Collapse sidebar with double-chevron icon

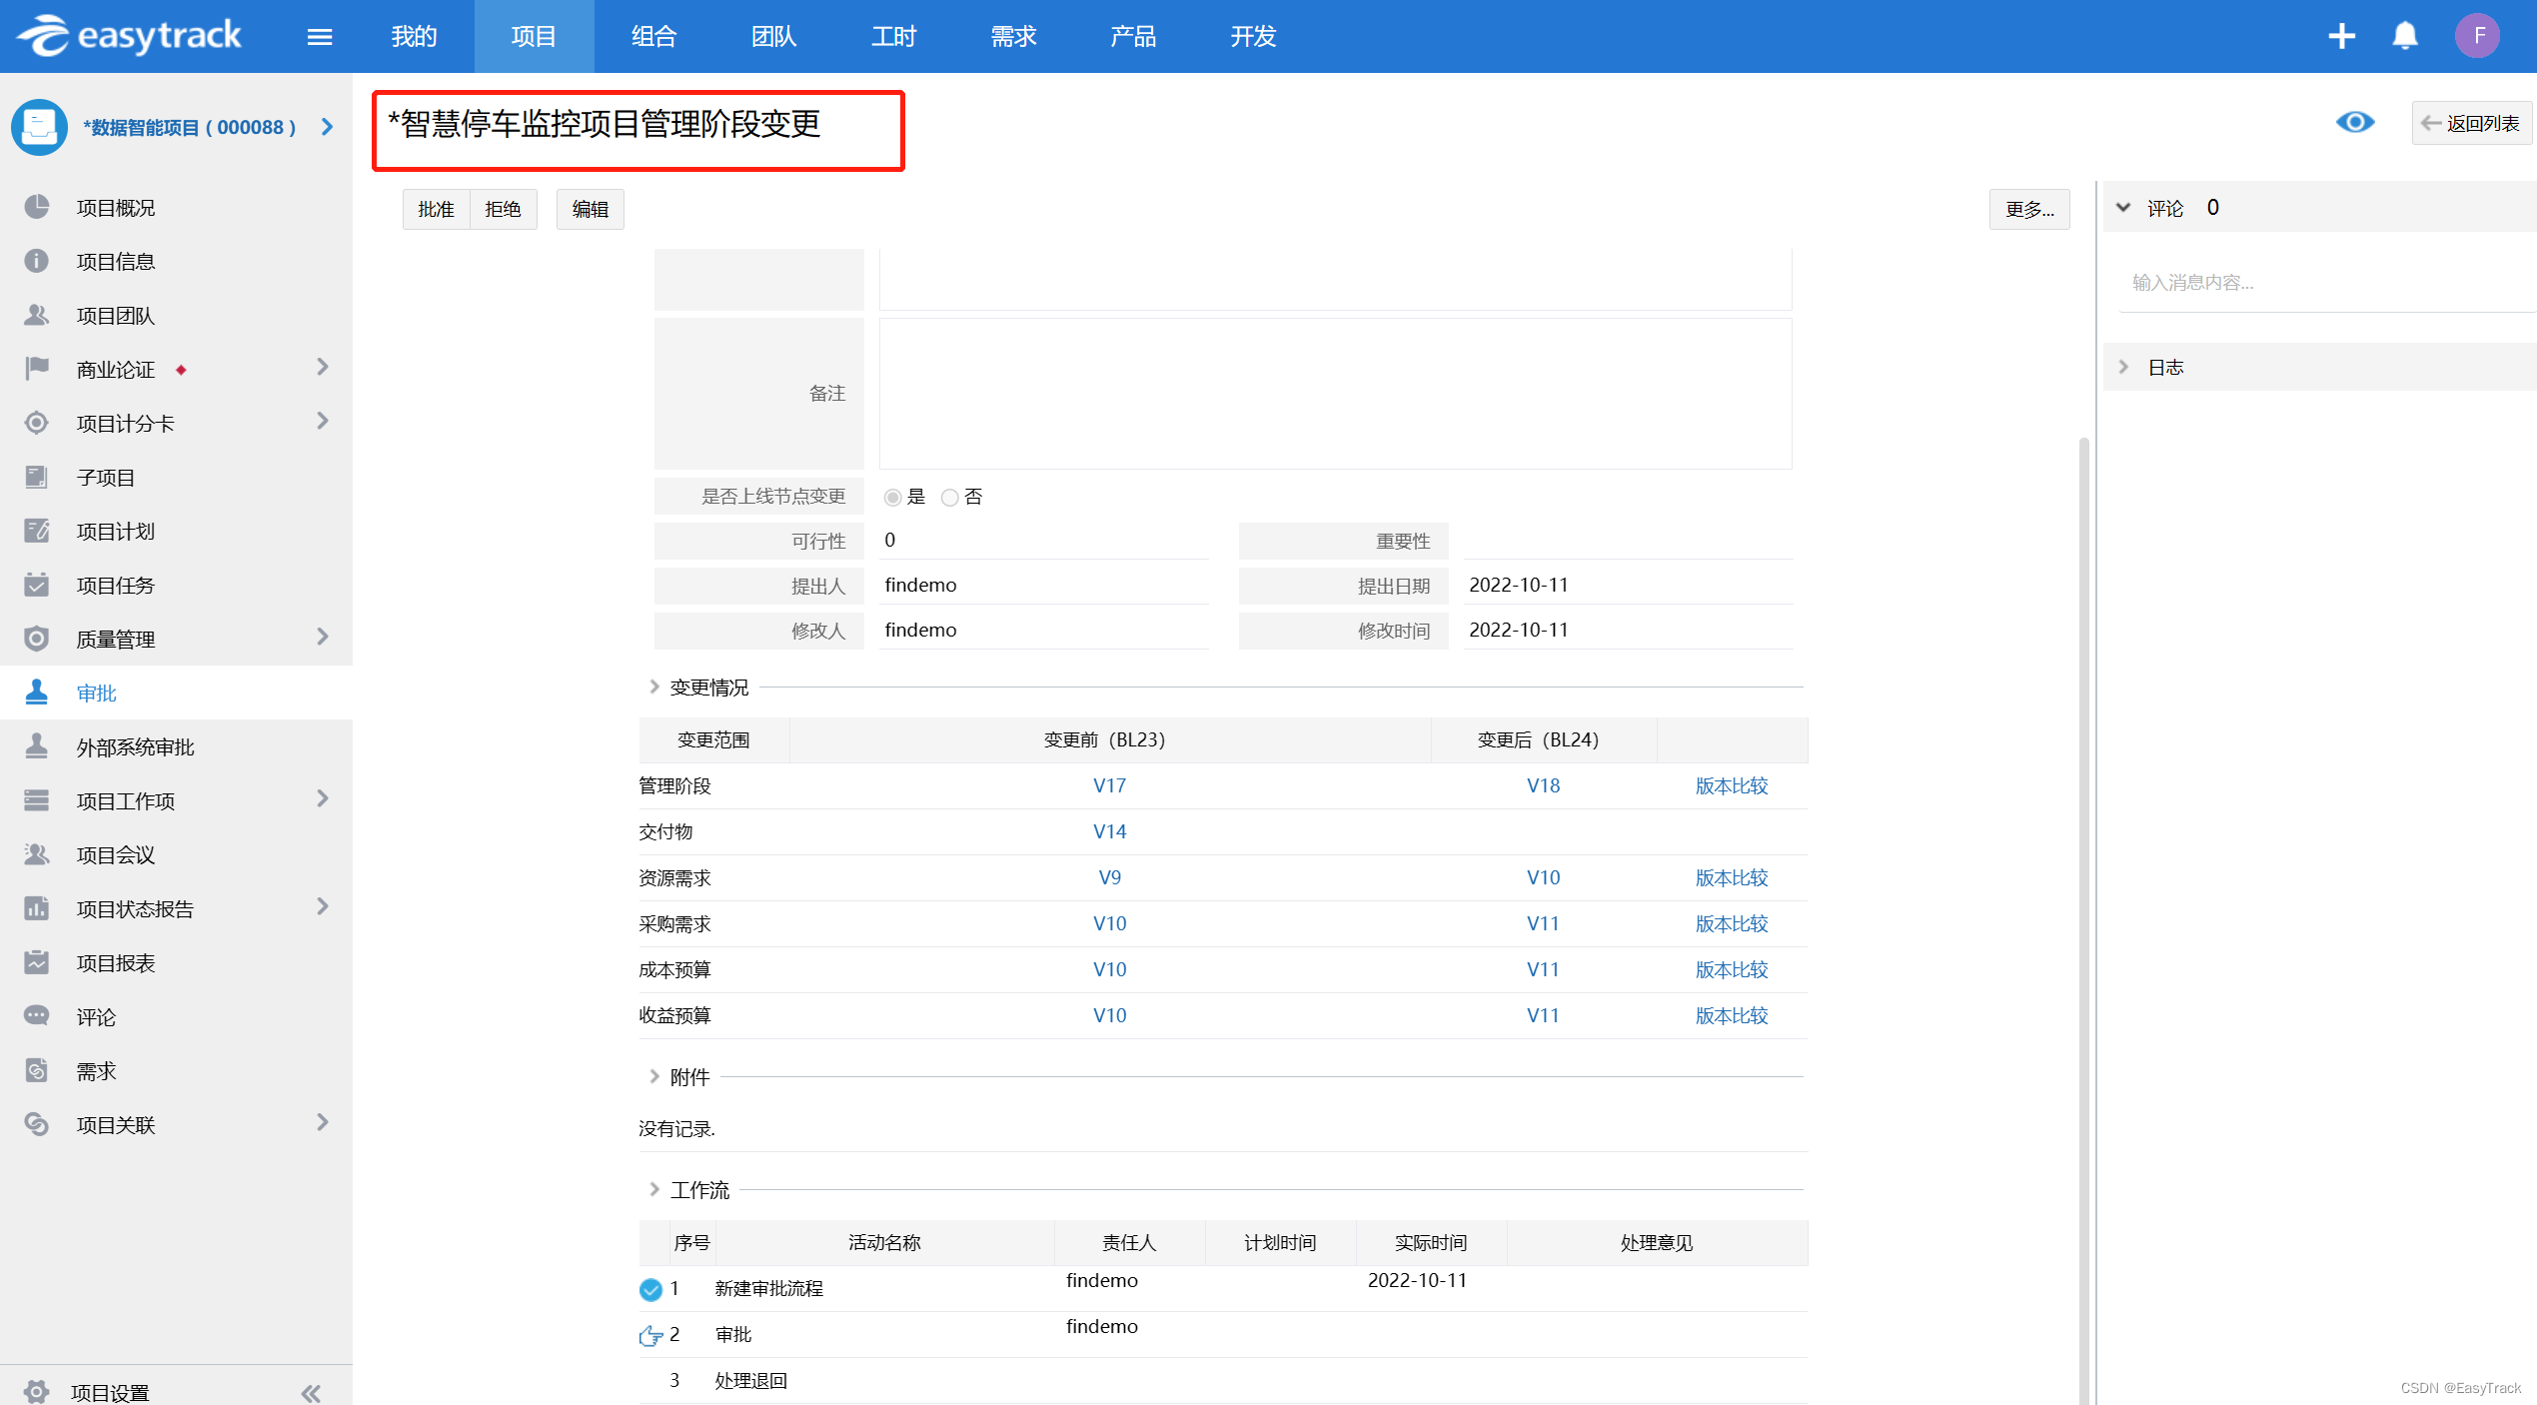[311, 1392]
